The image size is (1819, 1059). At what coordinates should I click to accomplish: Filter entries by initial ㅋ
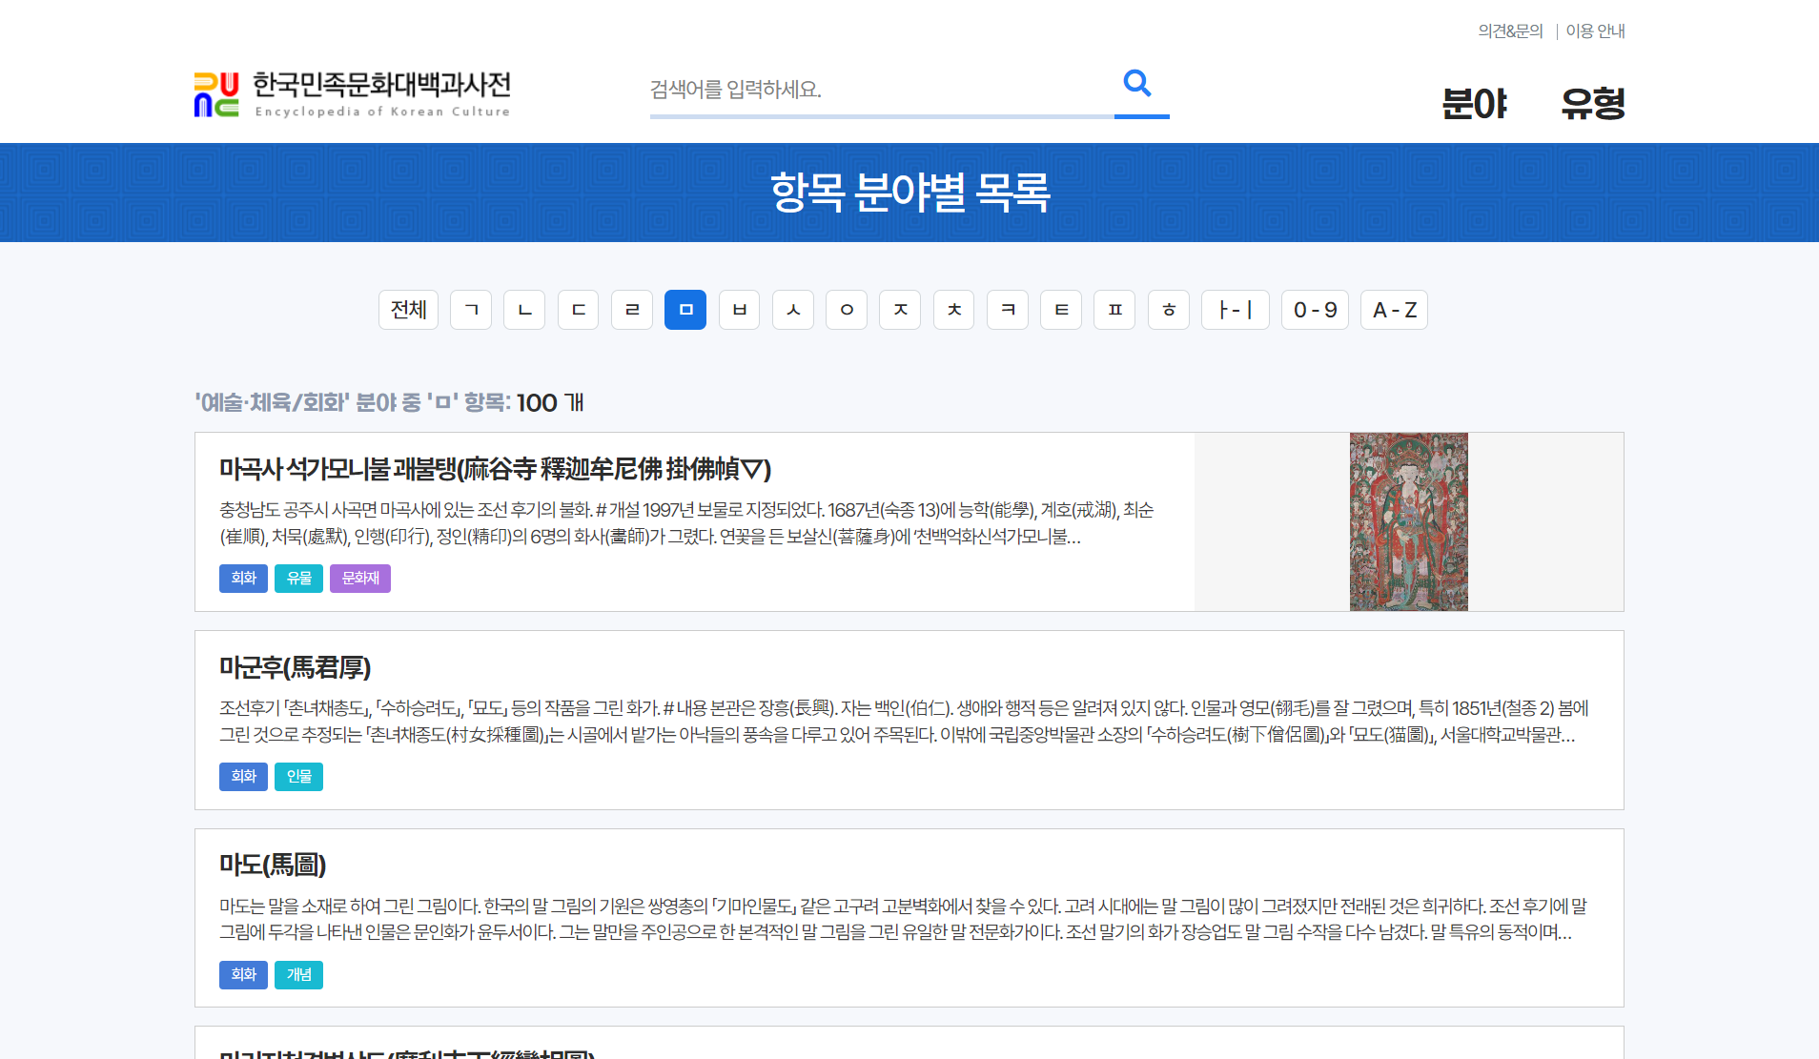pos(1008,310)
